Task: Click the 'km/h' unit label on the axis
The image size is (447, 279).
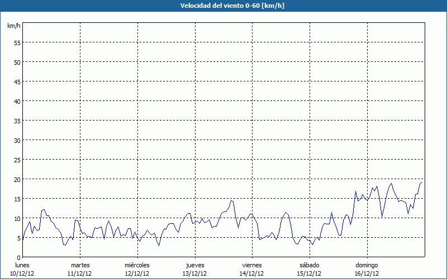Action: pos(13,26)
